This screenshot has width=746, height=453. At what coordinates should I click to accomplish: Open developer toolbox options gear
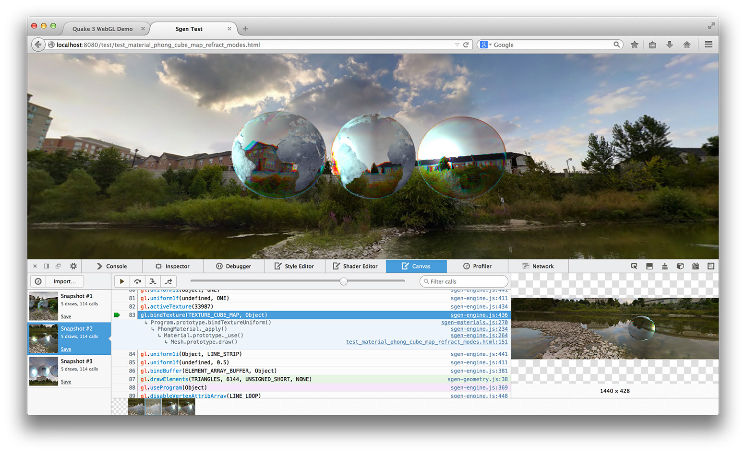73,266
